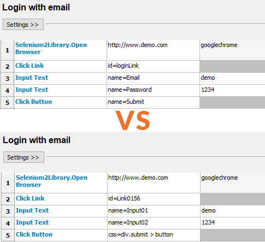
Task: Select the name=Email argument cell
Action: [x=153, y=79]
